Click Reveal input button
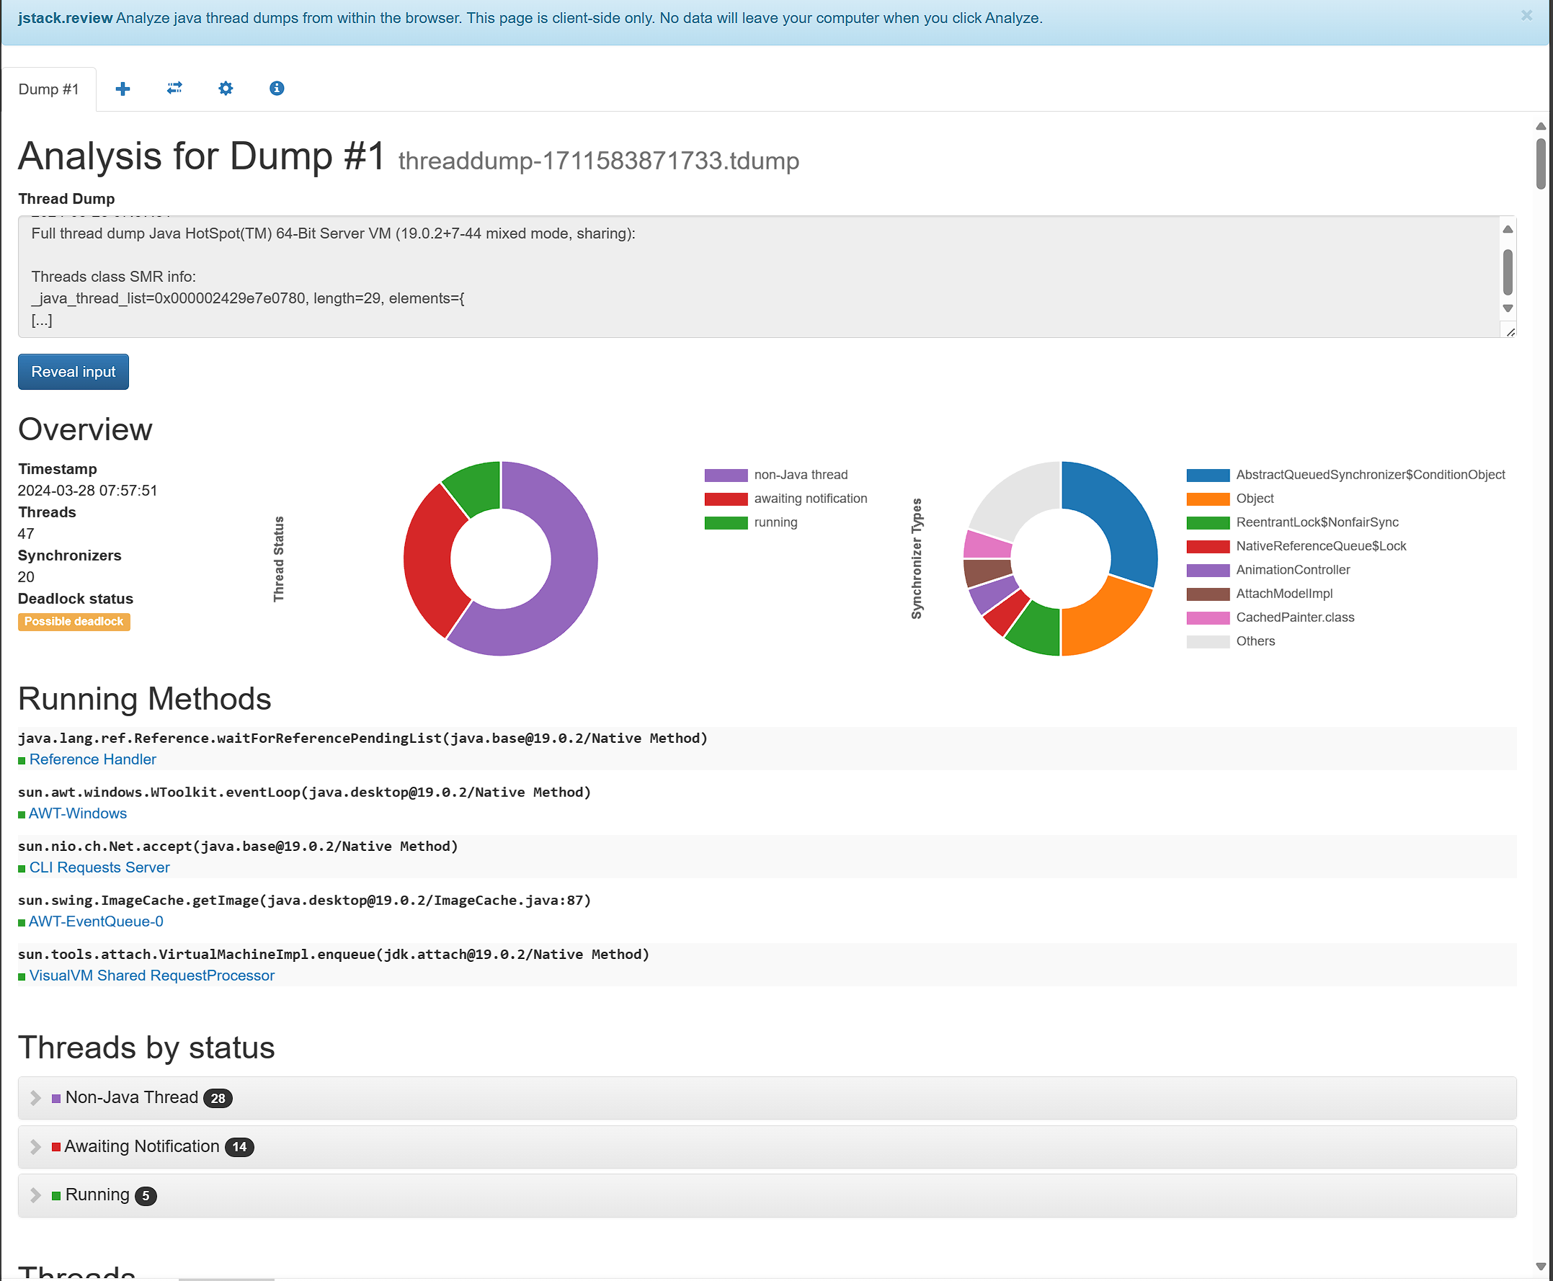The image size is (1553, 1281). click(74, 372)
